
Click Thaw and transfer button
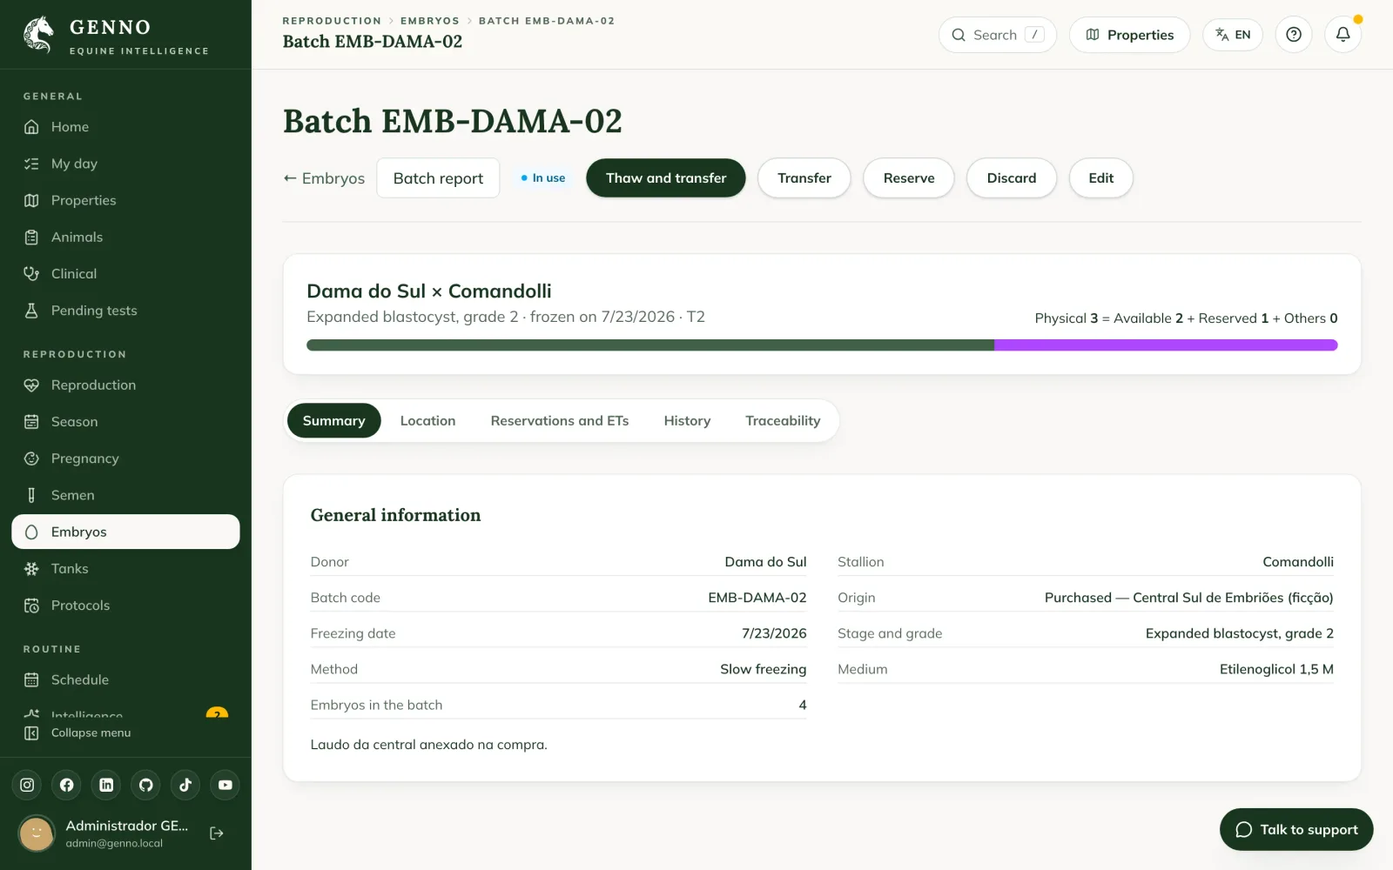(x=666, y=177)
